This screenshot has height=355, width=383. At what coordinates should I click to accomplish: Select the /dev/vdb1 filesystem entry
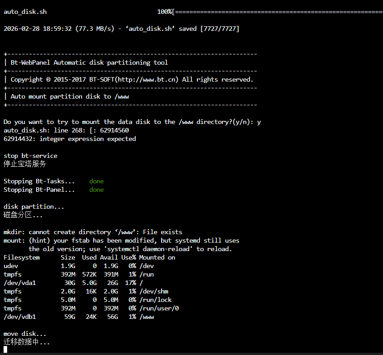pos(20,317)
